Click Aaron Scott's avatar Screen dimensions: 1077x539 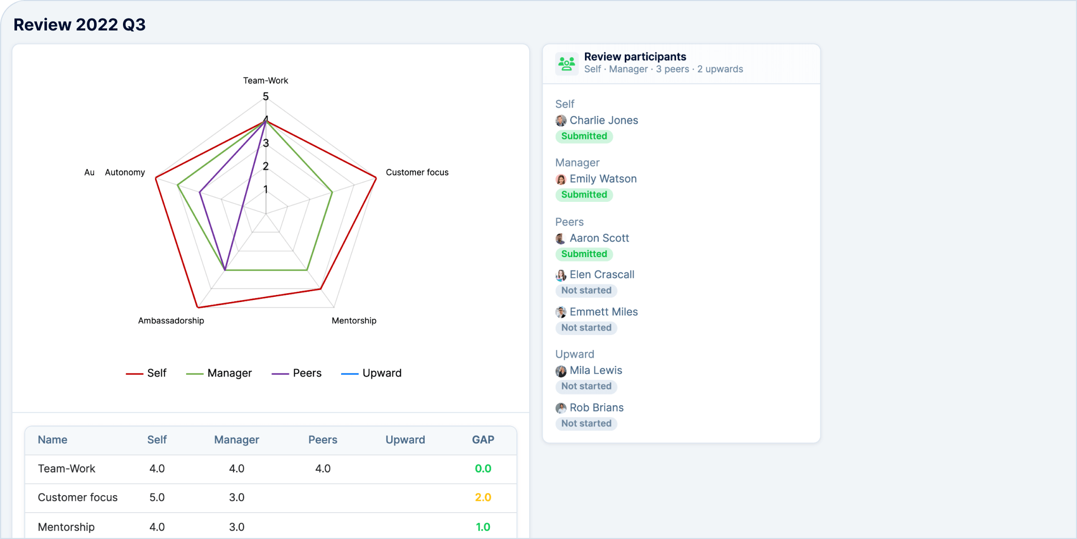click(561, 239)
